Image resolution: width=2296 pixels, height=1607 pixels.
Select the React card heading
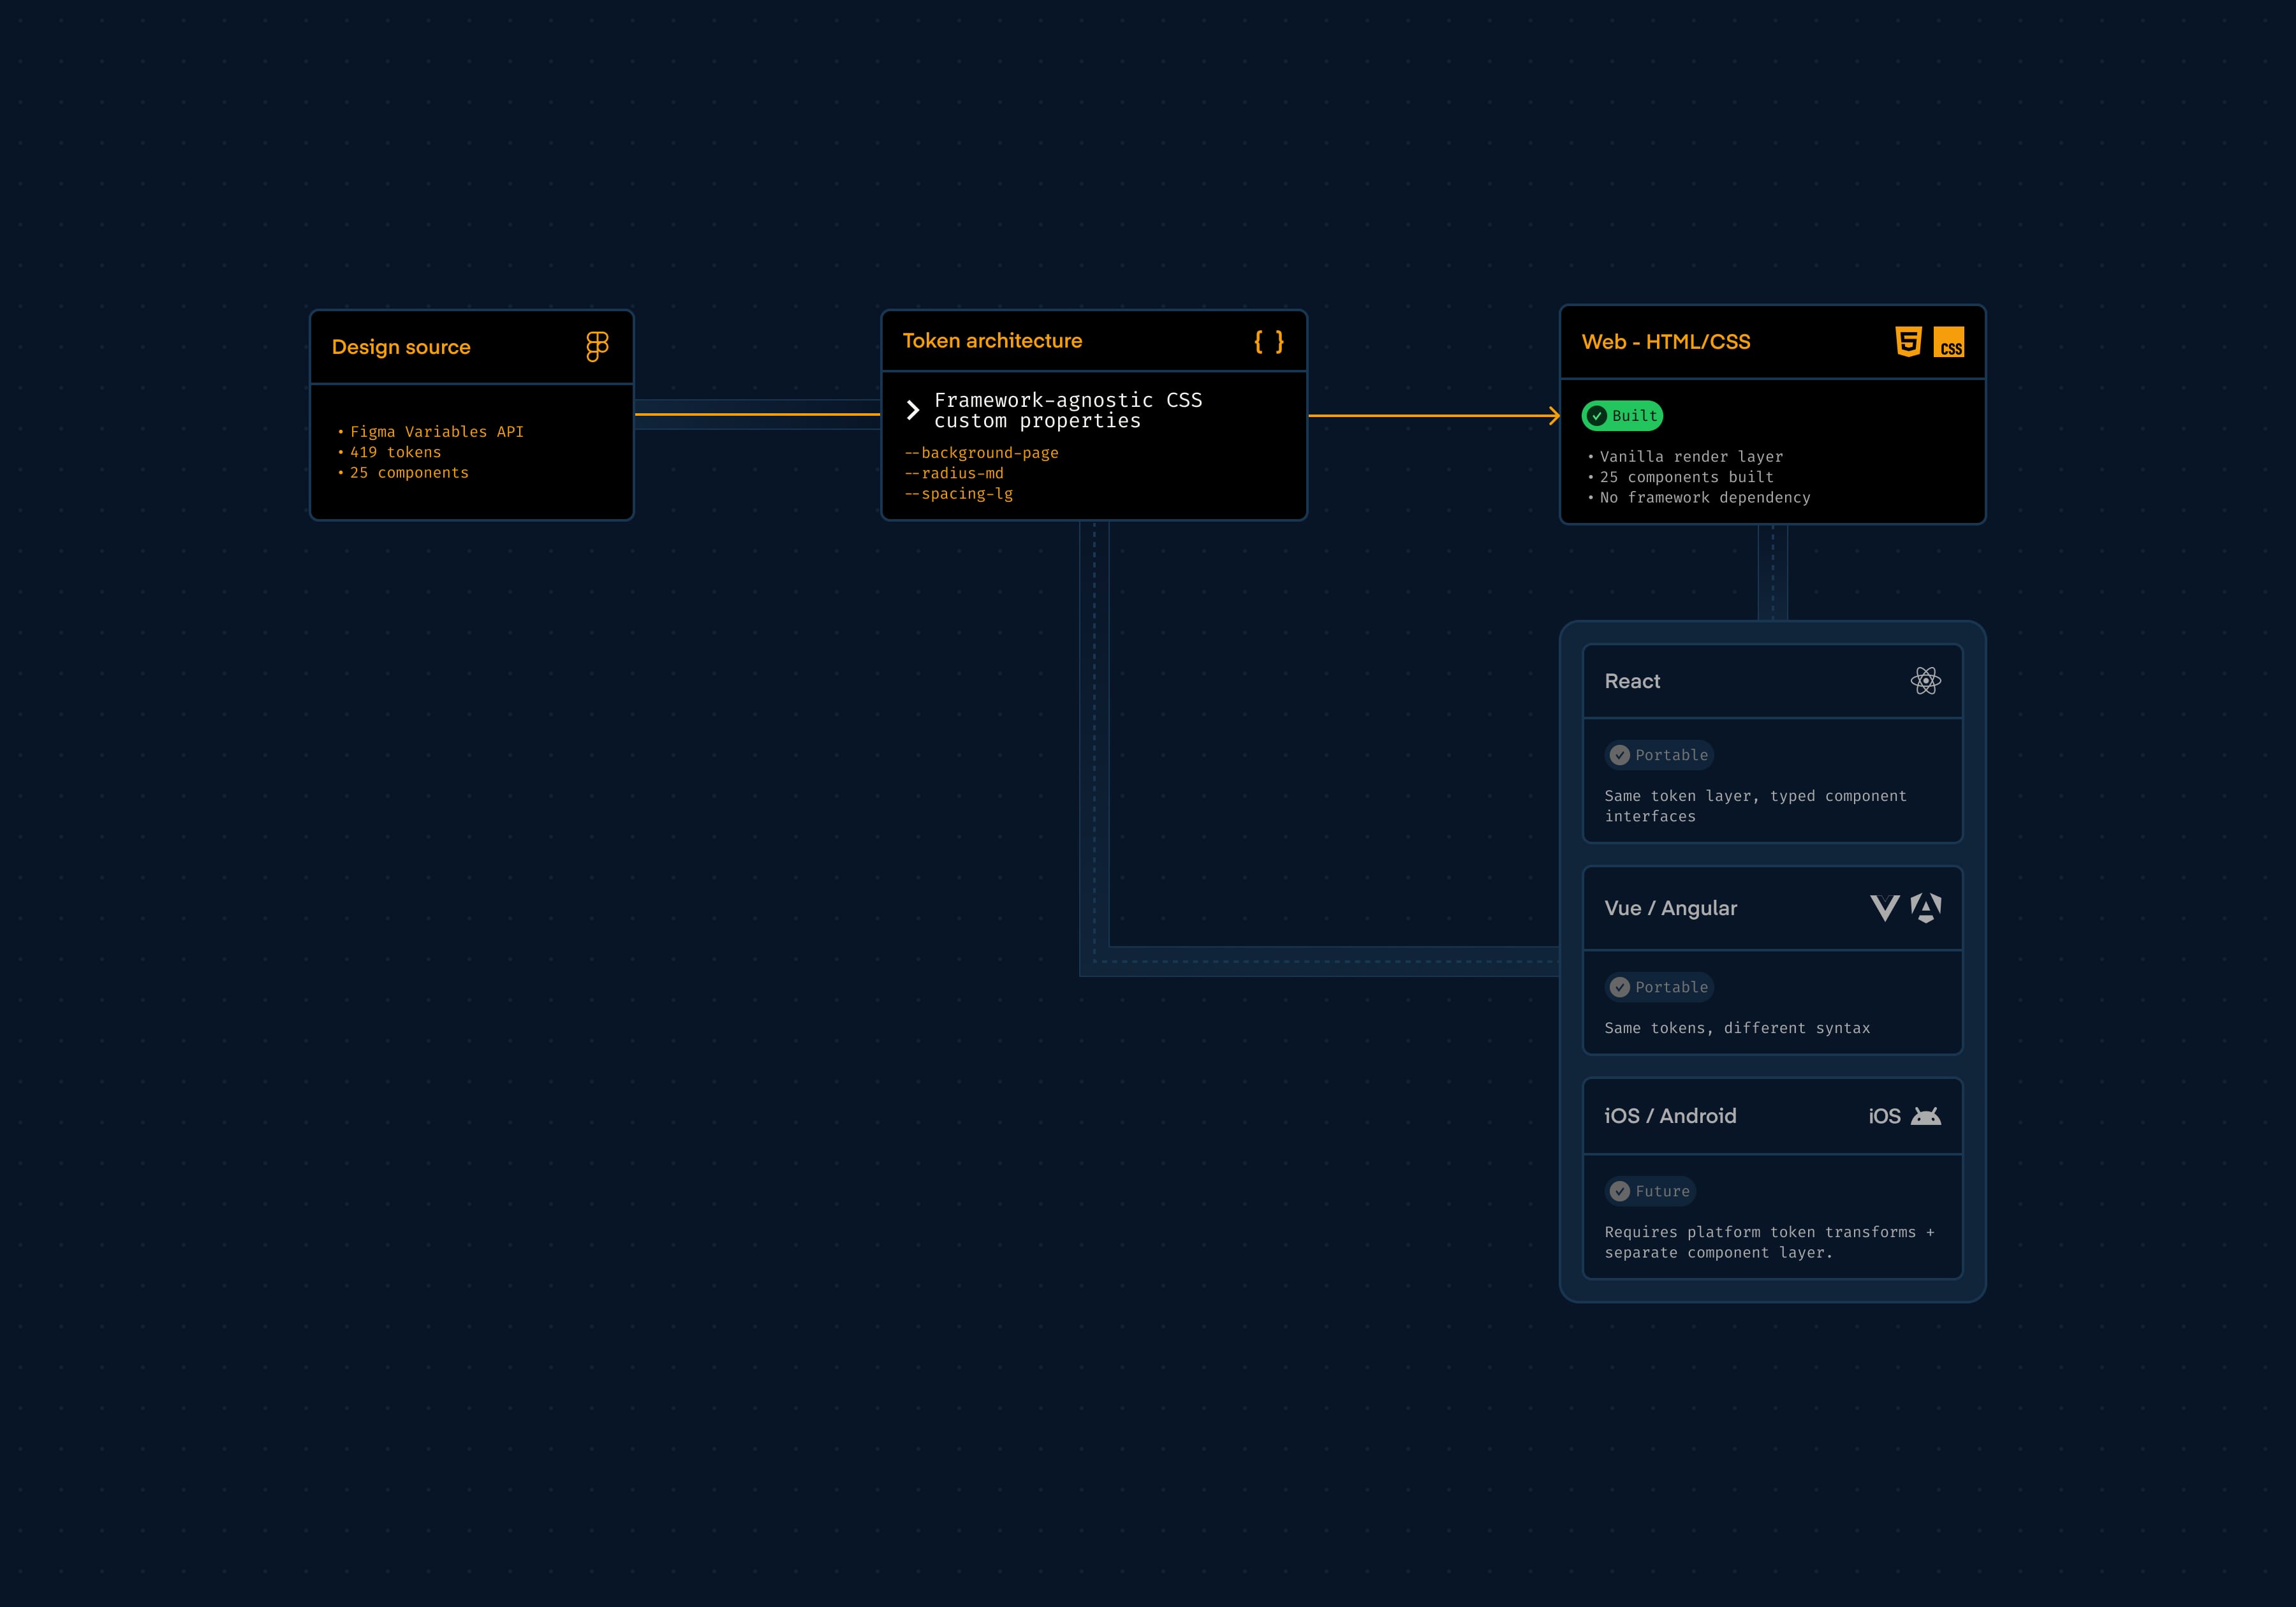click(x=1632, y=681)
